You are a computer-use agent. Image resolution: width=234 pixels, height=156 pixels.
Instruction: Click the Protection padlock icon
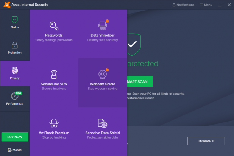click(x=15, y=45)
